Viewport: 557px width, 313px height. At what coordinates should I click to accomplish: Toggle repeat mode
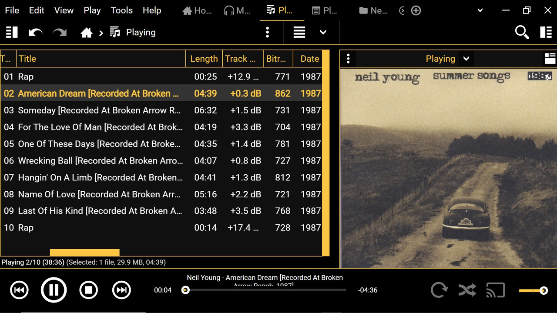click(440, 290)
